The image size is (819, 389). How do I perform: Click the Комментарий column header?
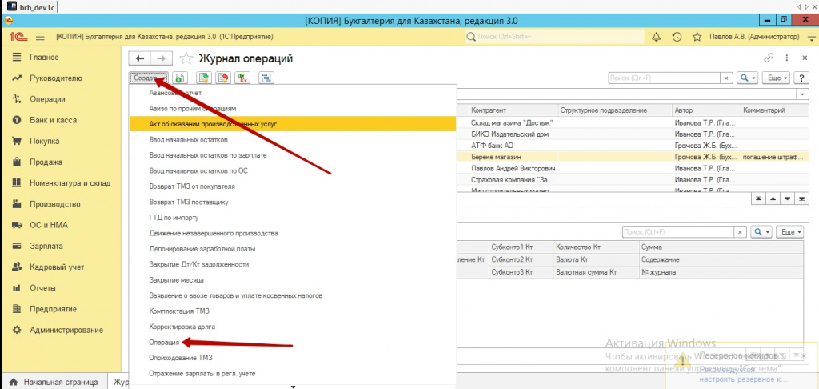pyautogui.click(x=774, y=110)
